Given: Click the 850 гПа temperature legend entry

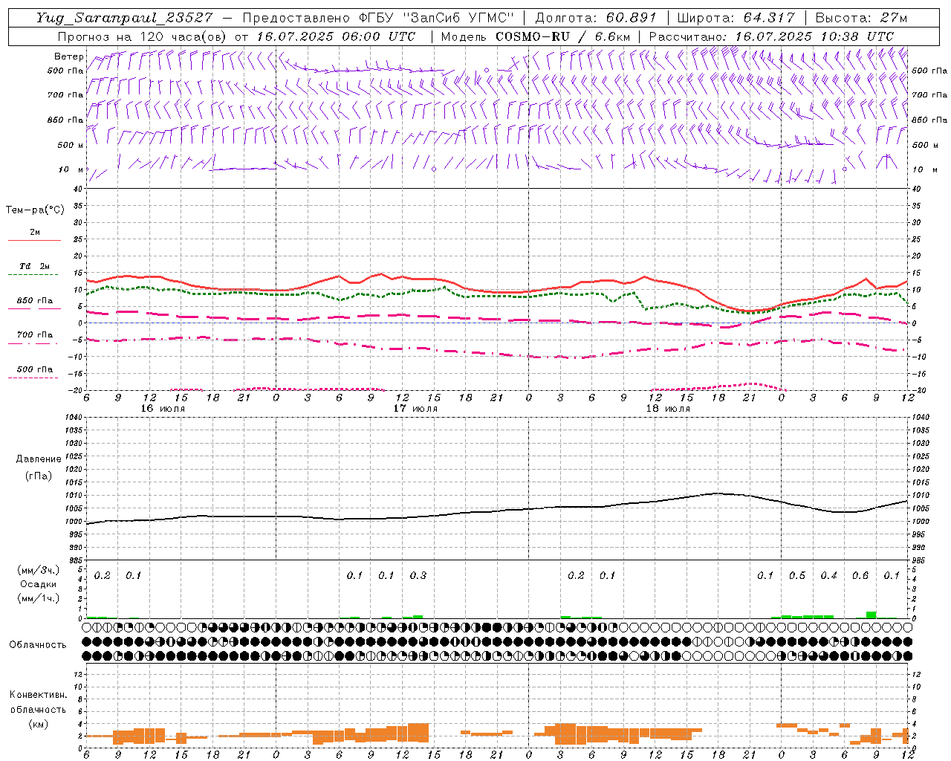Looking at the screenshot, I should pyautogui.click(x=35, y=300).
